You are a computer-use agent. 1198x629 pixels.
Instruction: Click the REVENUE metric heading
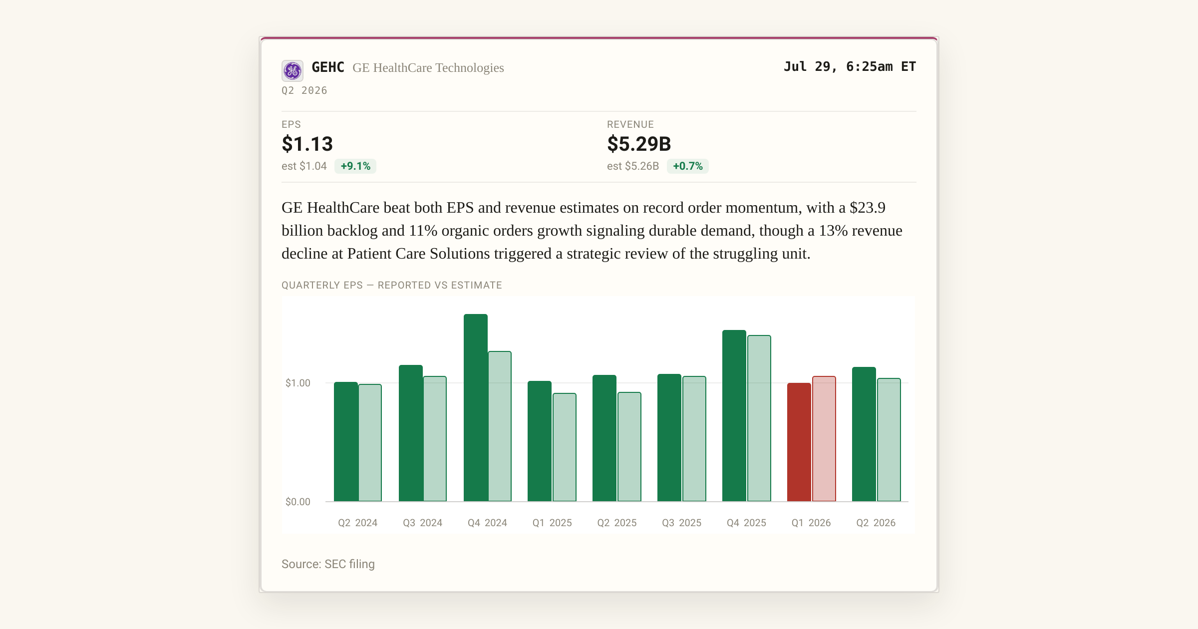(x=630, y=124)
